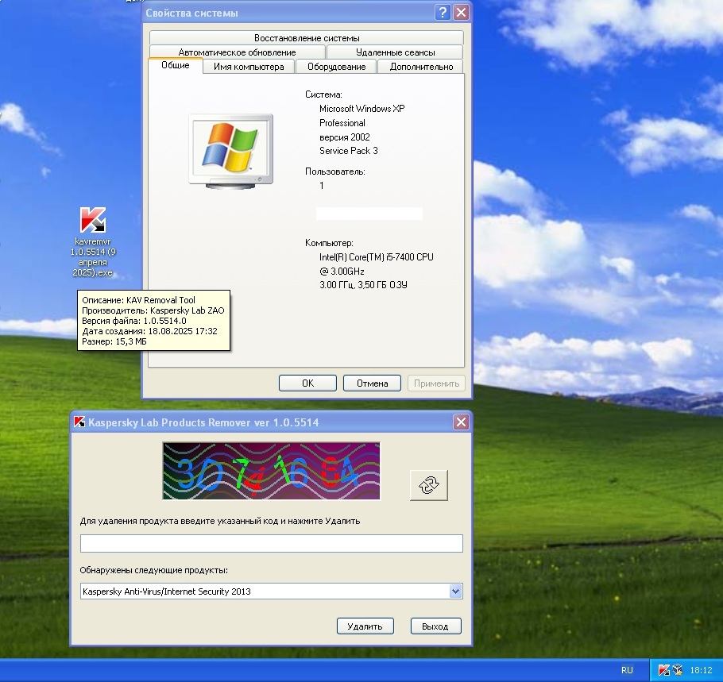Close the Kaspersky Lab Products Remover window
Viewport: 723px width, 682px height.
[460, 422]
